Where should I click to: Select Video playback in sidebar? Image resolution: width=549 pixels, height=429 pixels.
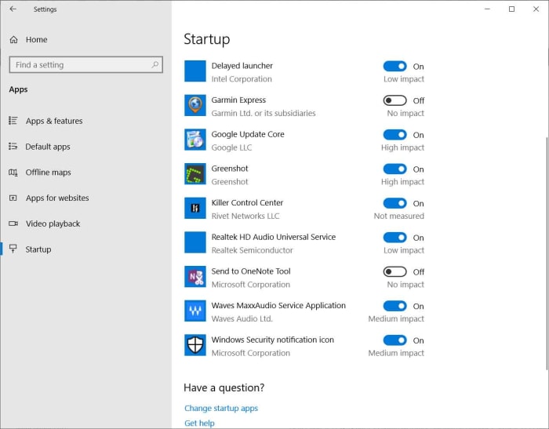pos(53,224)
